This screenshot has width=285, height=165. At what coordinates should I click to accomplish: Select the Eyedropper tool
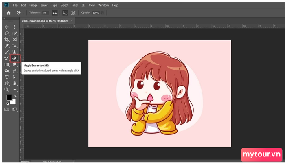coord(7,46)
